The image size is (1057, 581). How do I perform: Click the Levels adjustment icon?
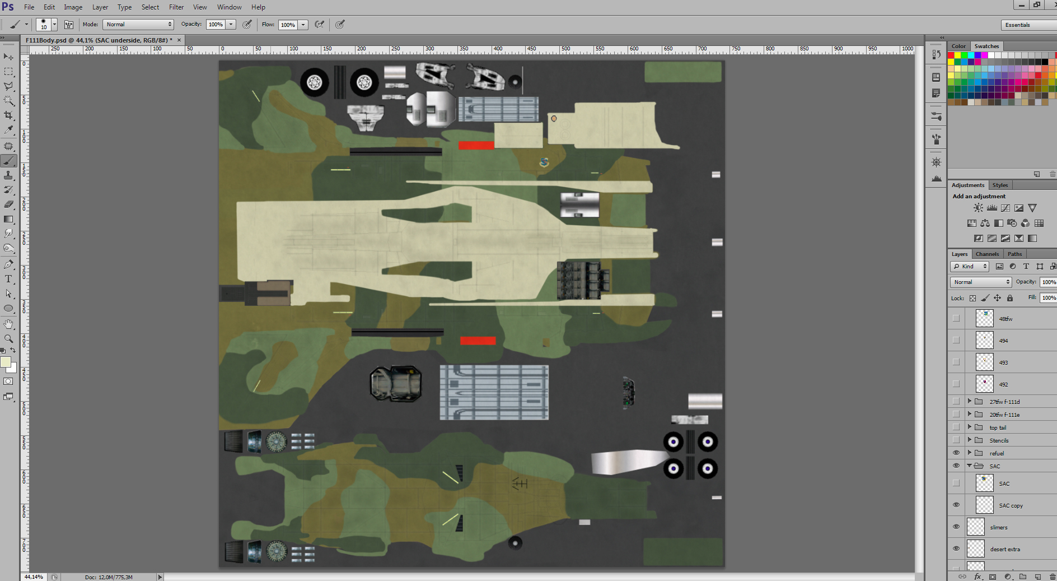(x=991, y=208)
